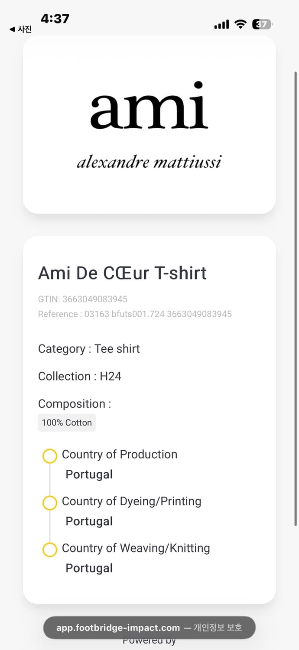Tap the ami logo wordmark

[149, 105]
